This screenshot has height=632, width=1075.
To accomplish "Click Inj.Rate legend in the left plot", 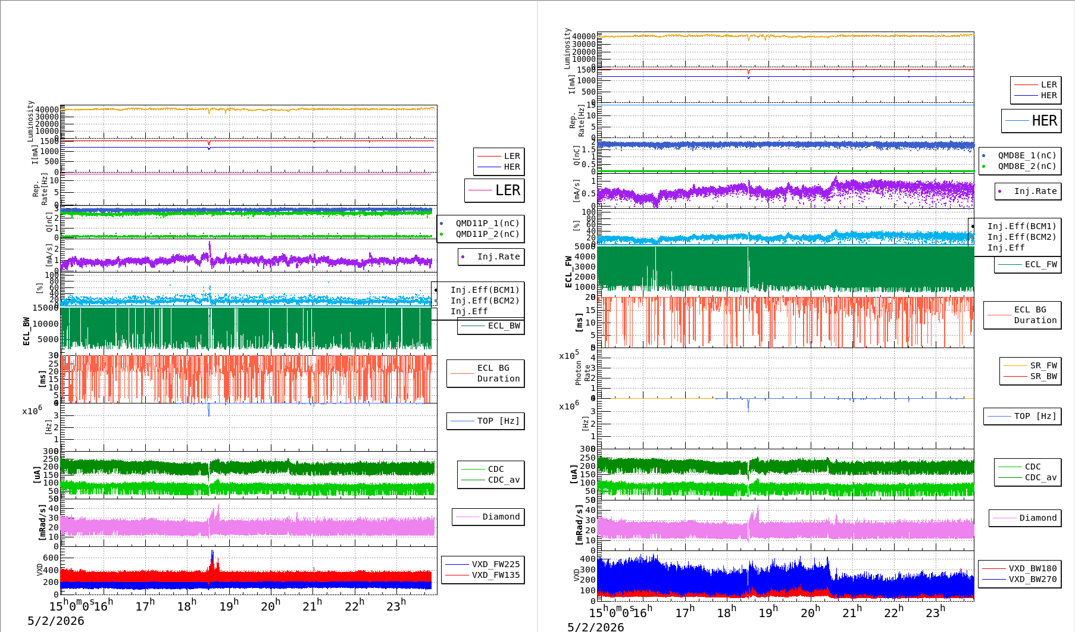I will (491, 256).
